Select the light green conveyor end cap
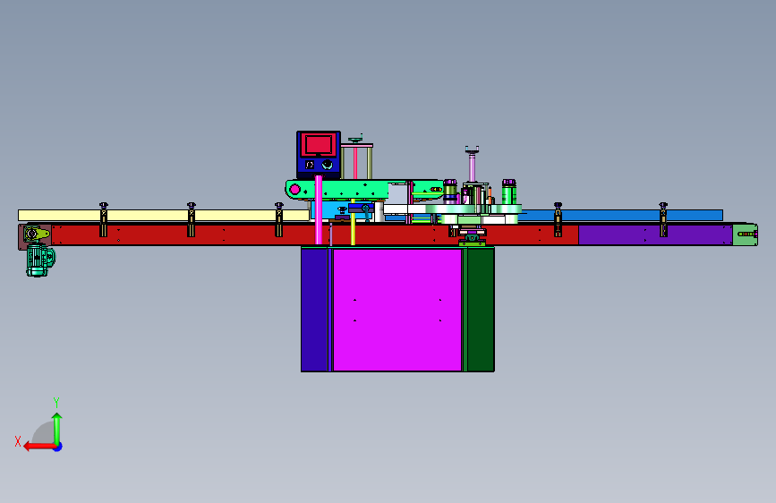The height and width of the screenshot is (503, 776). (746, 234)
